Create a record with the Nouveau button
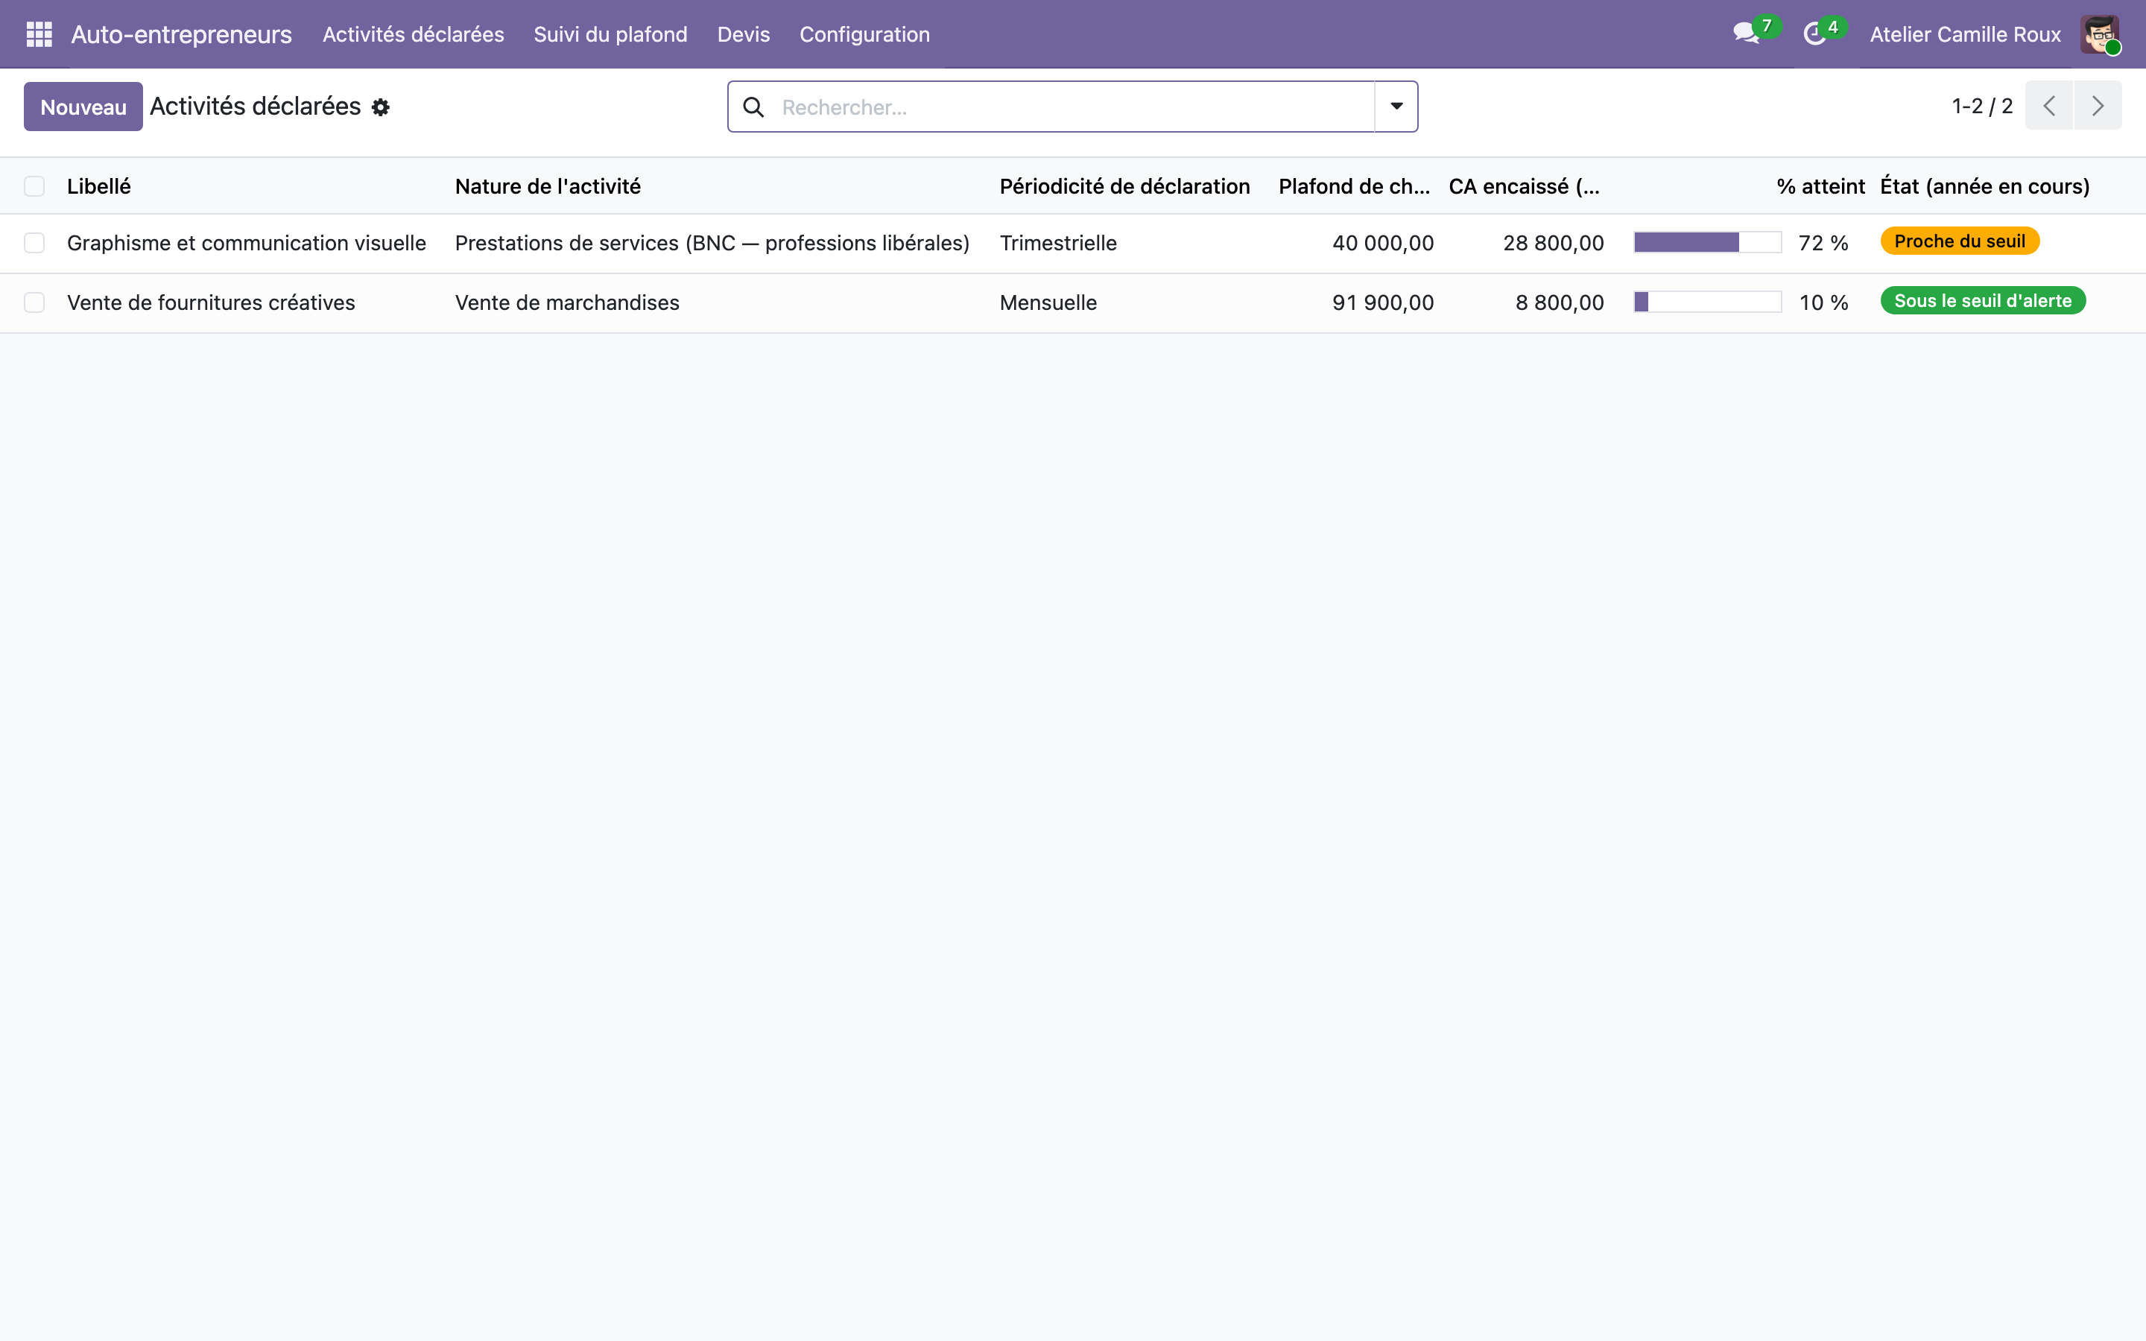The height and width of the screenshot is (1341, 2146). pyautogui.click(x=83, y=107)
